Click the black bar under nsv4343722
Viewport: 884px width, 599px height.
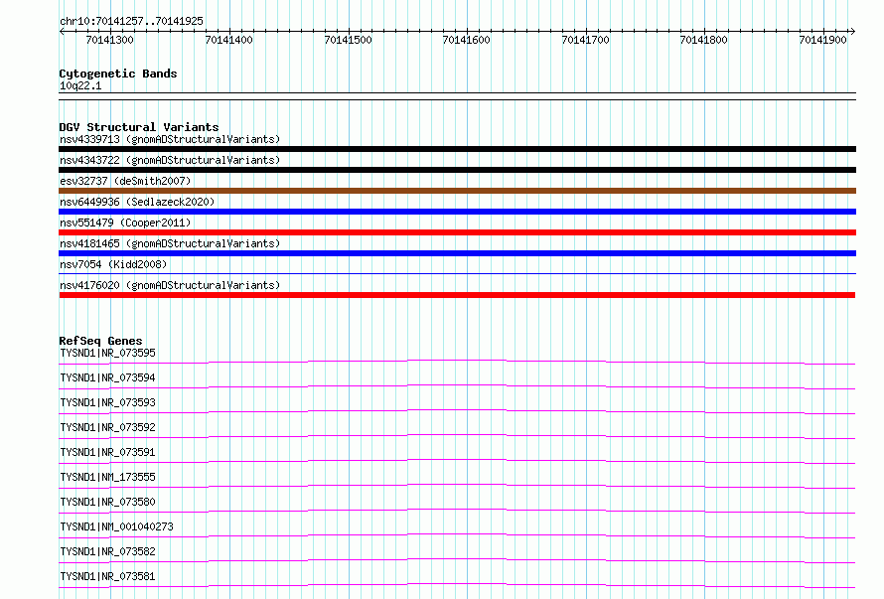[x=457, y=170]
